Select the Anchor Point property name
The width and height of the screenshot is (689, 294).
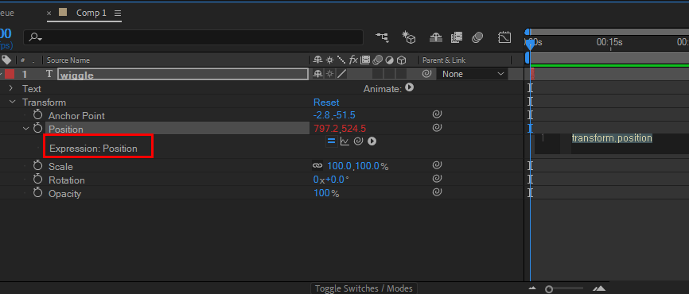click(x=76, y=115)
